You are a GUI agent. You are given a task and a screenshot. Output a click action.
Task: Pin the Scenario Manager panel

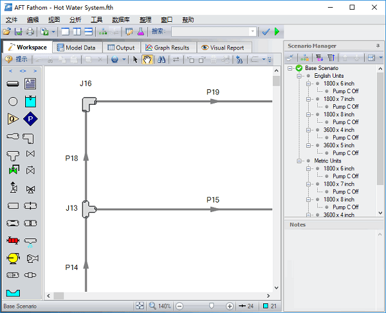point(378,46)
